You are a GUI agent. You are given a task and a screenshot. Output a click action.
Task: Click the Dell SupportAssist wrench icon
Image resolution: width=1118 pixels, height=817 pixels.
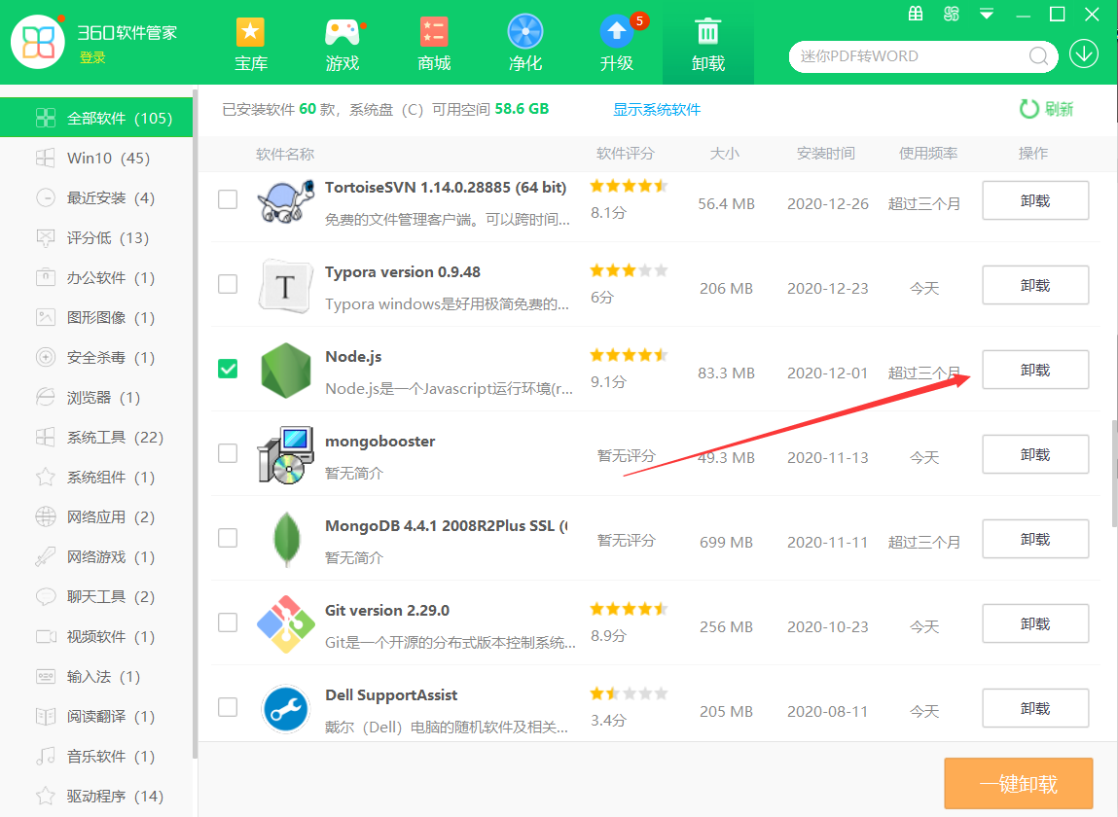[285, 709]
